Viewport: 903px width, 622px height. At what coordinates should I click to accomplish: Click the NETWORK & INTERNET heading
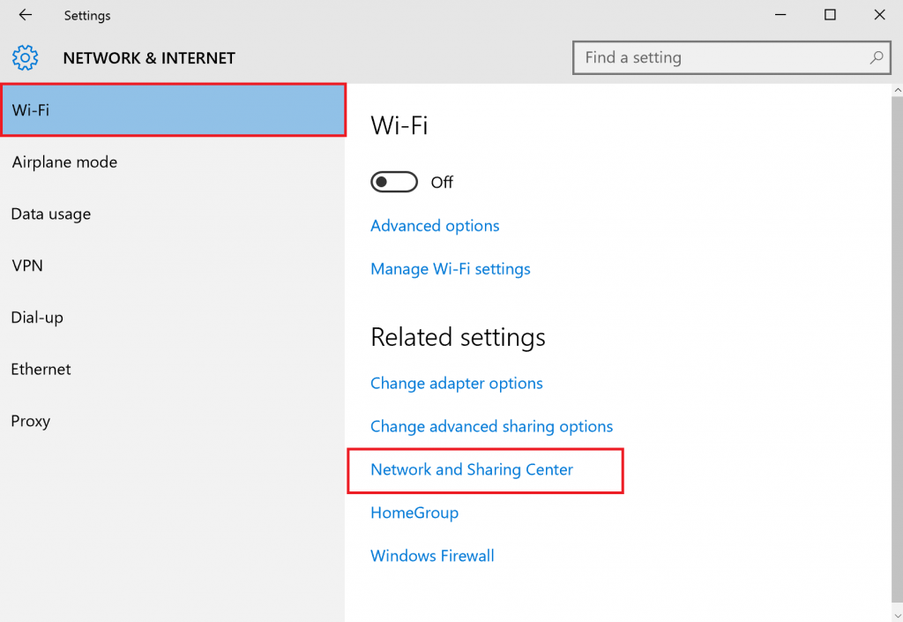[148, 57]
